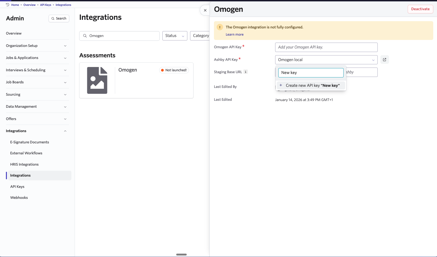The width and height of the screenshot is (437, 257).
Task: Open the Learn more link in the banner
Action: click(234, 34)
